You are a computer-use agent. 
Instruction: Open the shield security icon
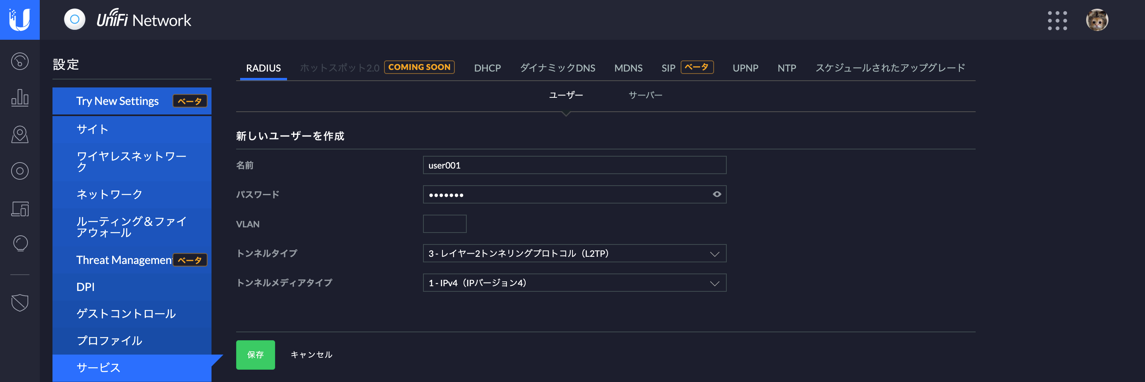click(19, 303)
